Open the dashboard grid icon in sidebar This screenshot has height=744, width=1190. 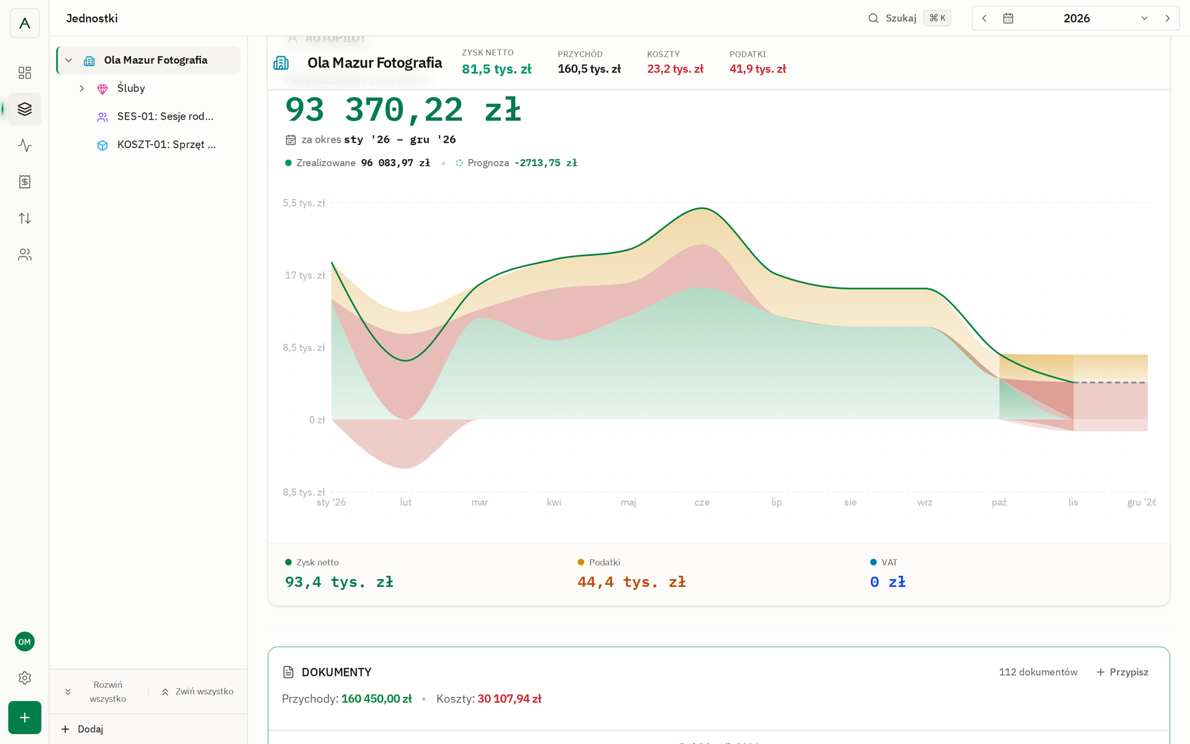coord(25,73)
